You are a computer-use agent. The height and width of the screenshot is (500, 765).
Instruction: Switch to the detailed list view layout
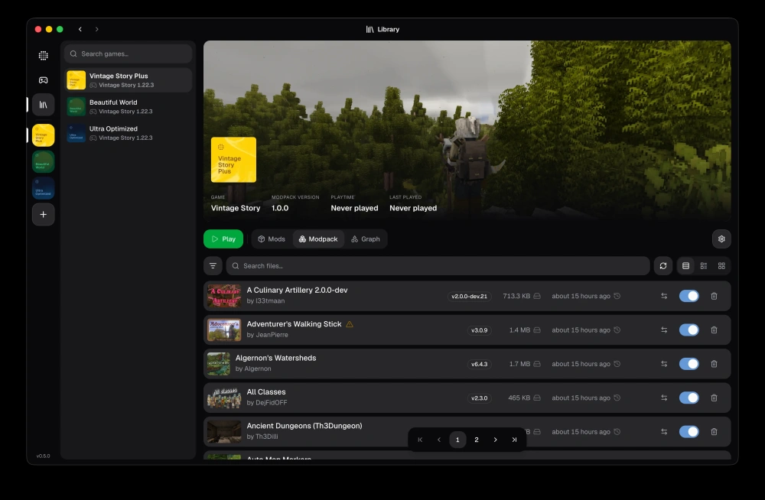(x=704, y=266)
